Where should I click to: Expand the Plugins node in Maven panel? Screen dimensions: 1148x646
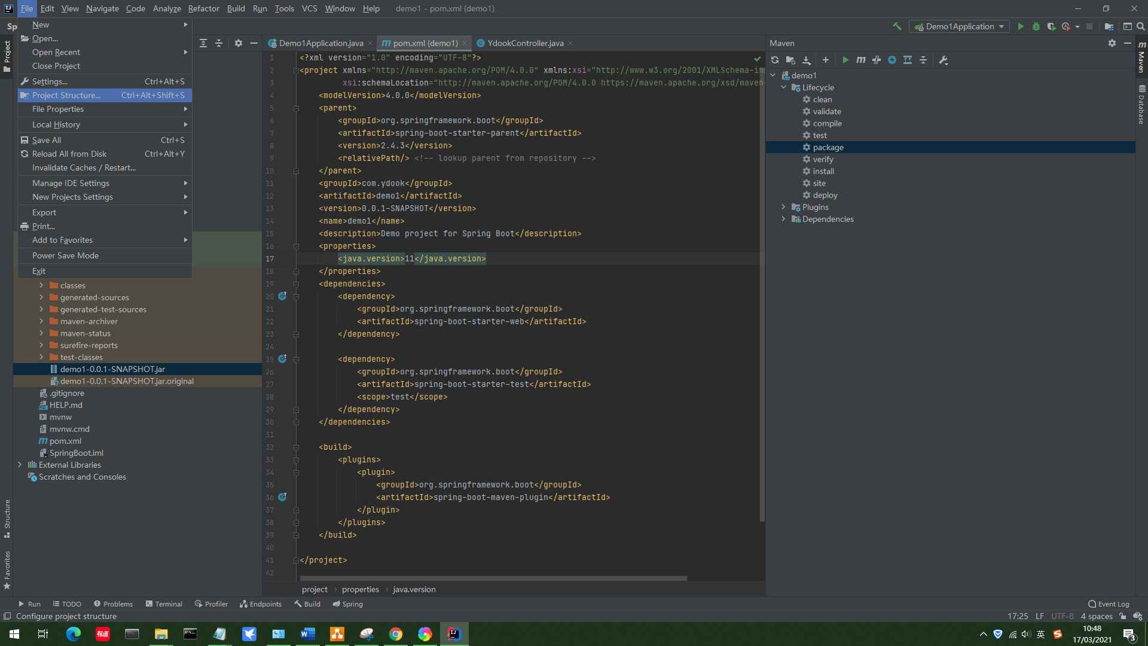click(x=783, y=207)
